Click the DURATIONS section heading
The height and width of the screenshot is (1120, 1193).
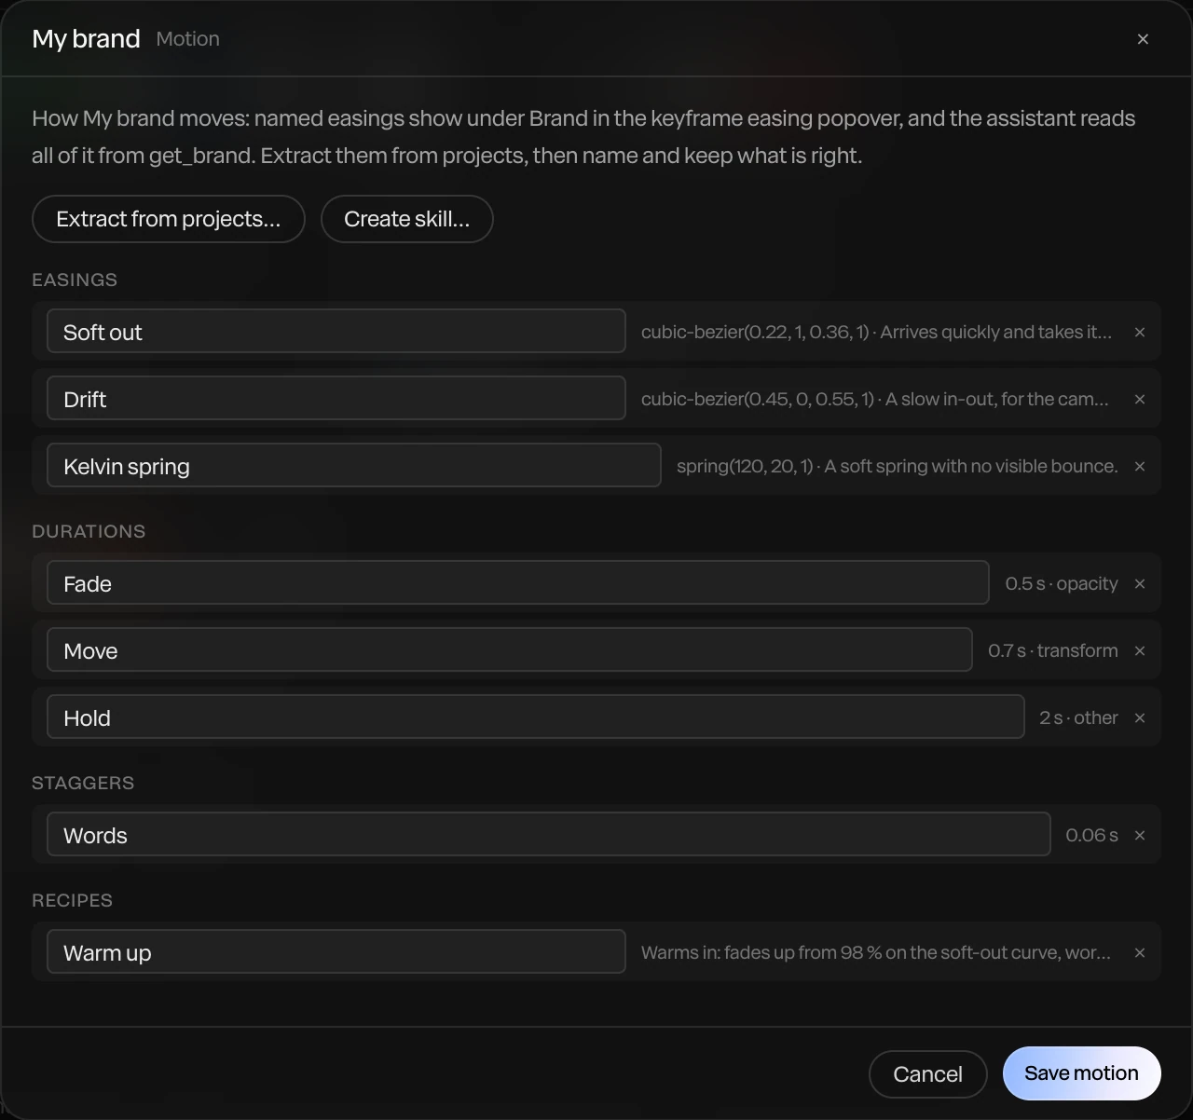89,531
